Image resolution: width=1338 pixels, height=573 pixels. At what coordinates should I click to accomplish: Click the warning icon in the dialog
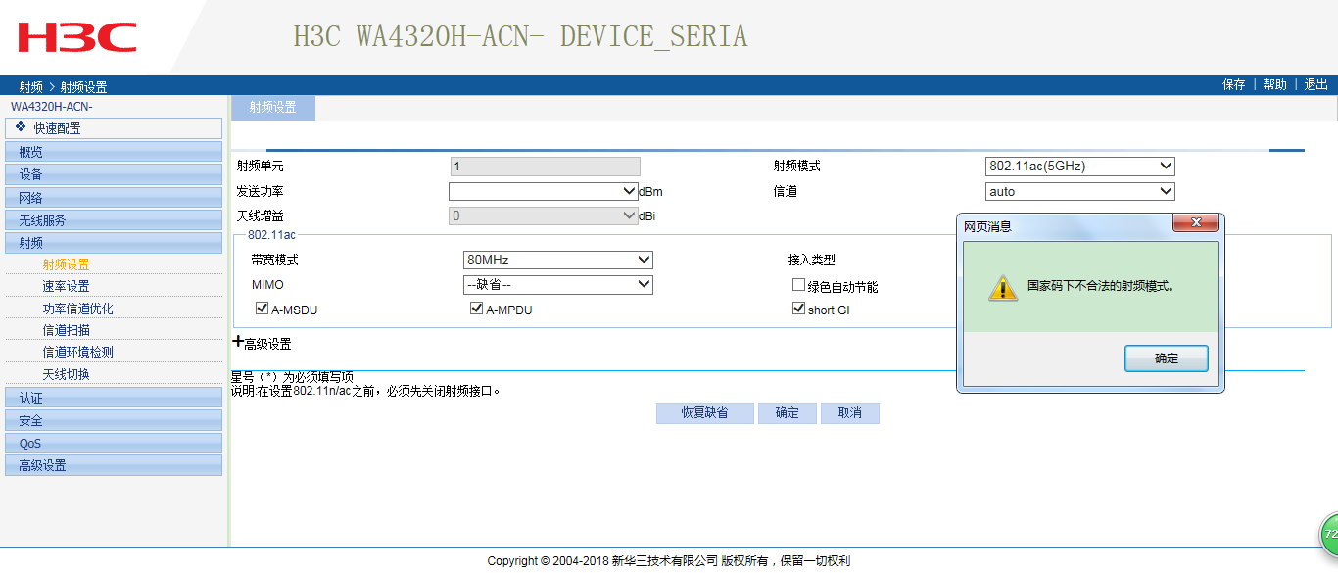tap(1002, 287)
